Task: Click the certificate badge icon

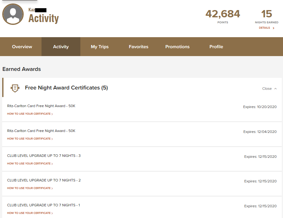Action: pos(15,88)
